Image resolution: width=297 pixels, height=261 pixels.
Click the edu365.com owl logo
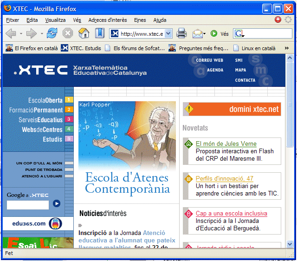click(55, 223)
